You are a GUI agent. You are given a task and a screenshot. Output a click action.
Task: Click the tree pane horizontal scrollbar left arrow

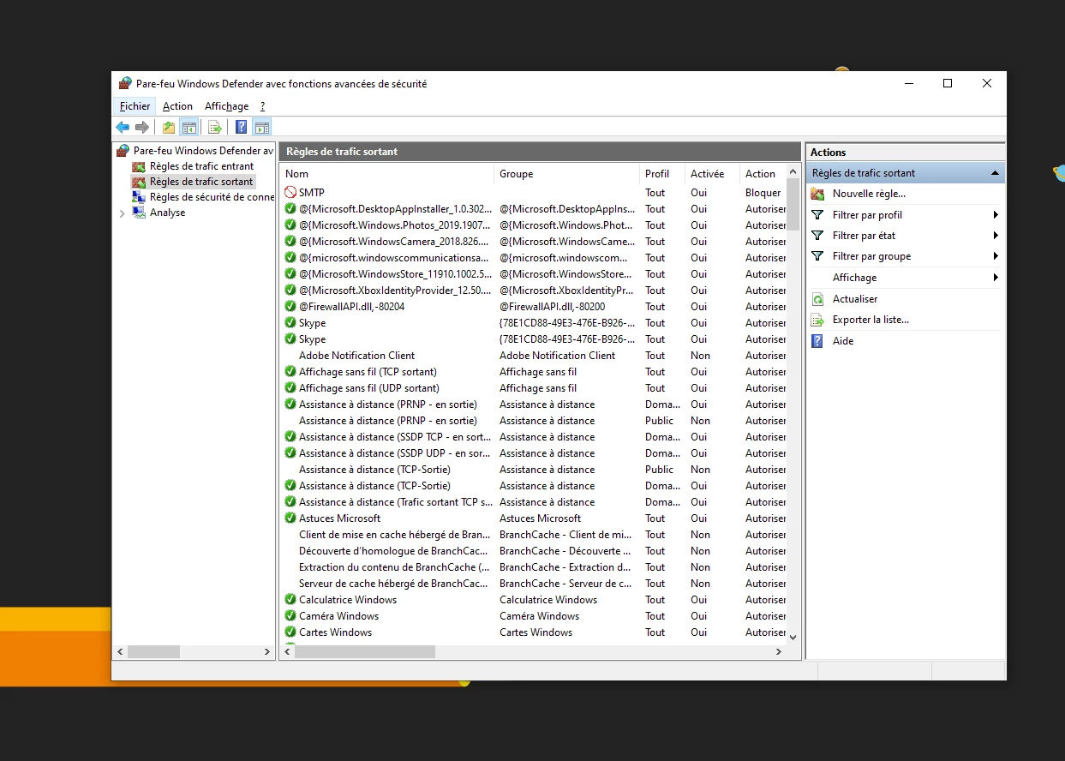pyautogui.click(x=120, y=652)
